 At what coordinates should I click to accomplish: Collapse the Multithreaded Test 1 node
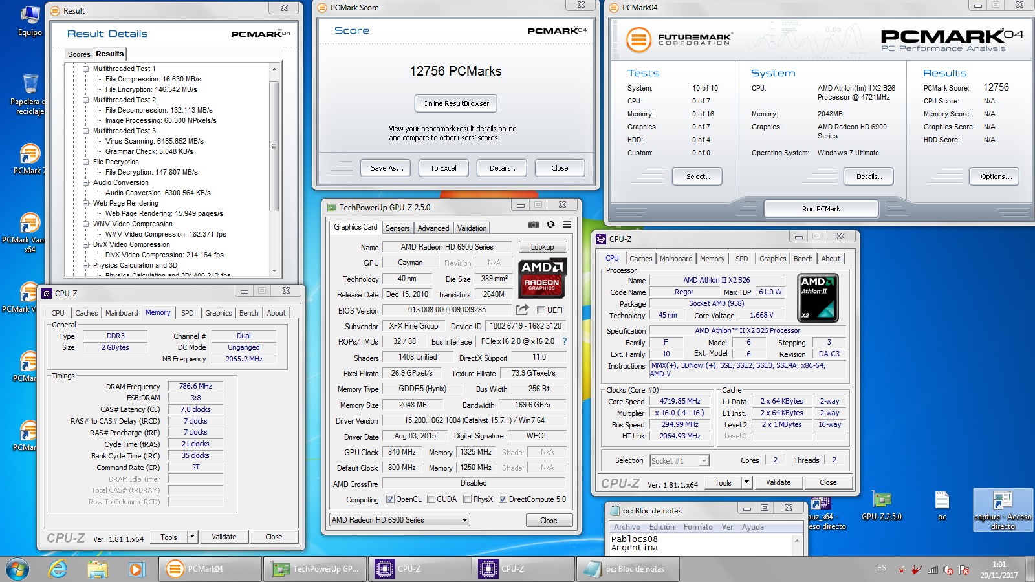click(86, 69)
